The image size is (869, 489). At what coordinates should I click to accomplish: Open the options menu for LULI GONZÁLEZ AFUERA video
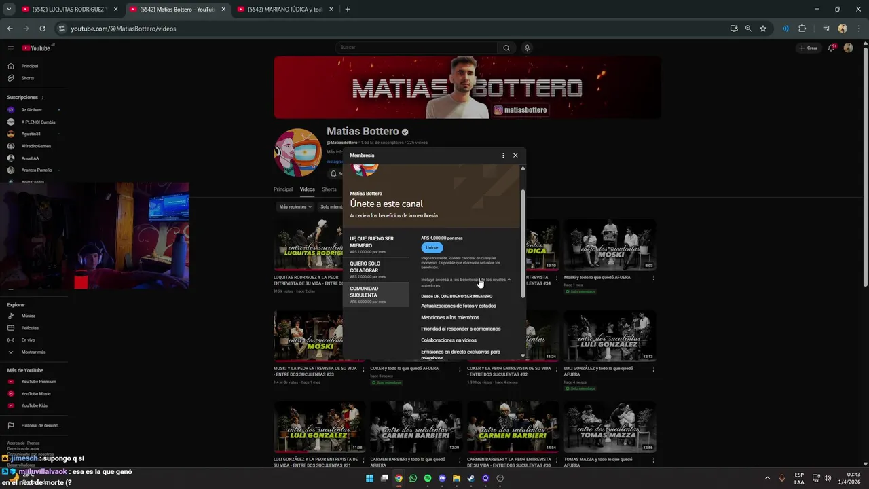pos(653,369)
